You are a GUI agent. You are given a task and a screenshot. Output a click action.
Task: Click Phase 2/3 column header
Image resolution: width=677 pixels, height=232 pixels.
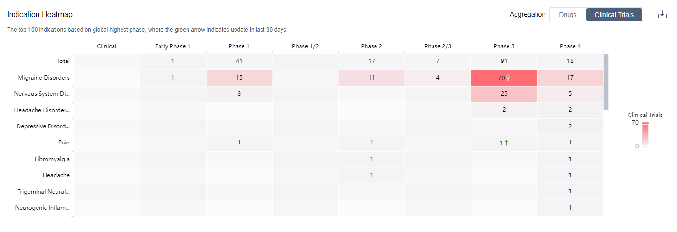click(437, 46)
